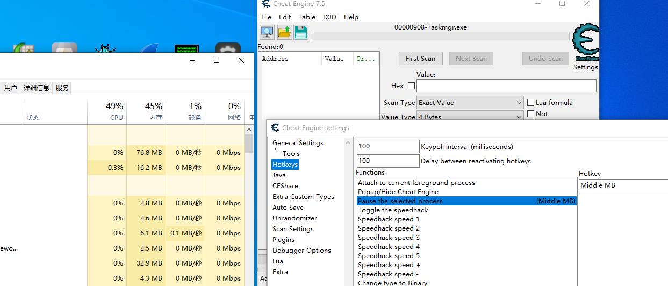Click the Undo Scan button
668x286 pixels.
click(x=545, y=59)
